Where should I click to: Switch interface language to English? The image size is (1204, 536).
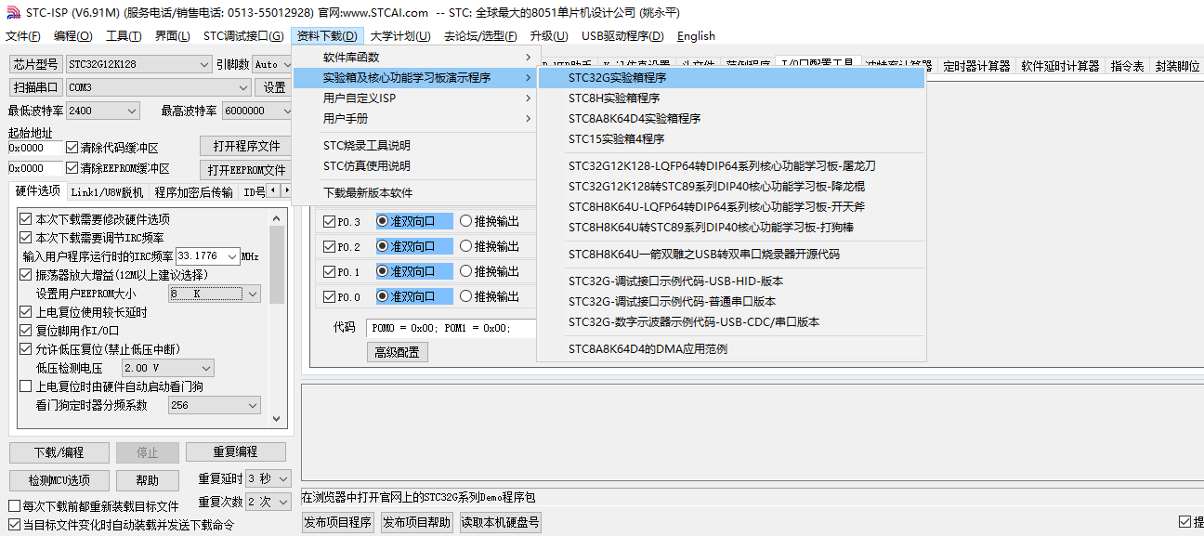[x=696, y=36]
